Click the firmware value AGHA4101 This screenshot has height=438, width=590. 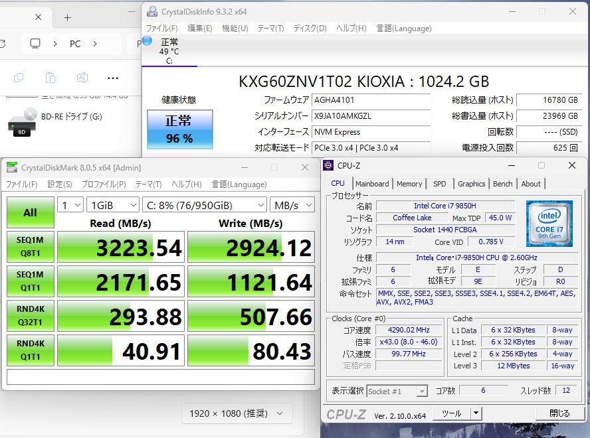pos(371,100)
